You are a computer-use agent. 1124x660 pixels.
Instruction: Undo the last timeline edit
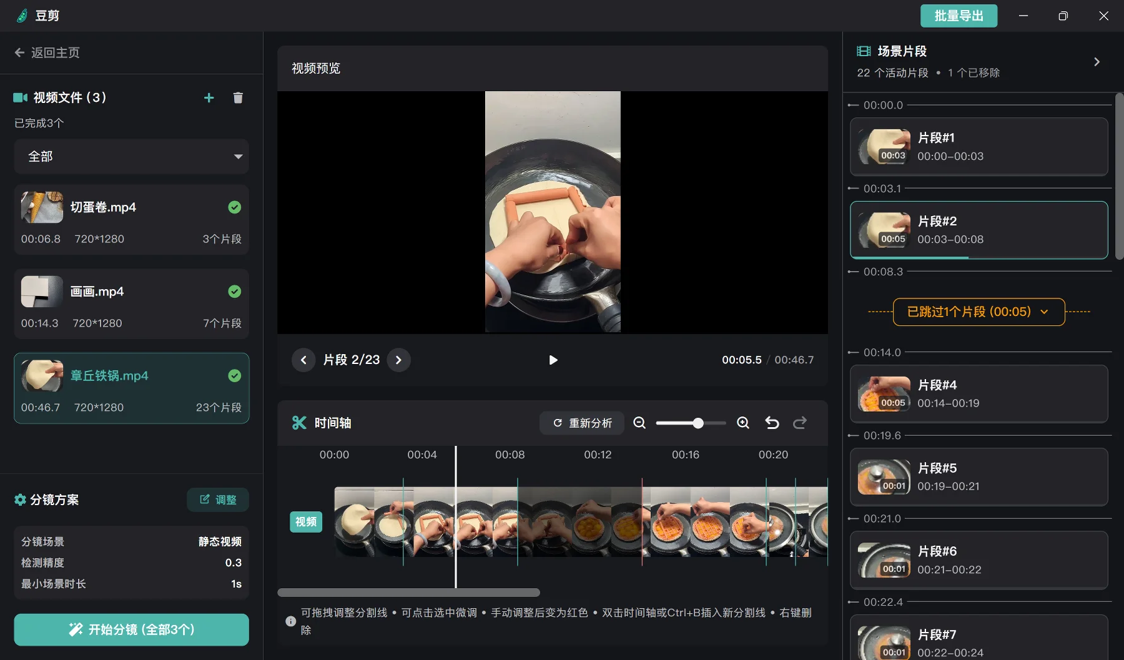pyautogui.click(x=772, y=423)
